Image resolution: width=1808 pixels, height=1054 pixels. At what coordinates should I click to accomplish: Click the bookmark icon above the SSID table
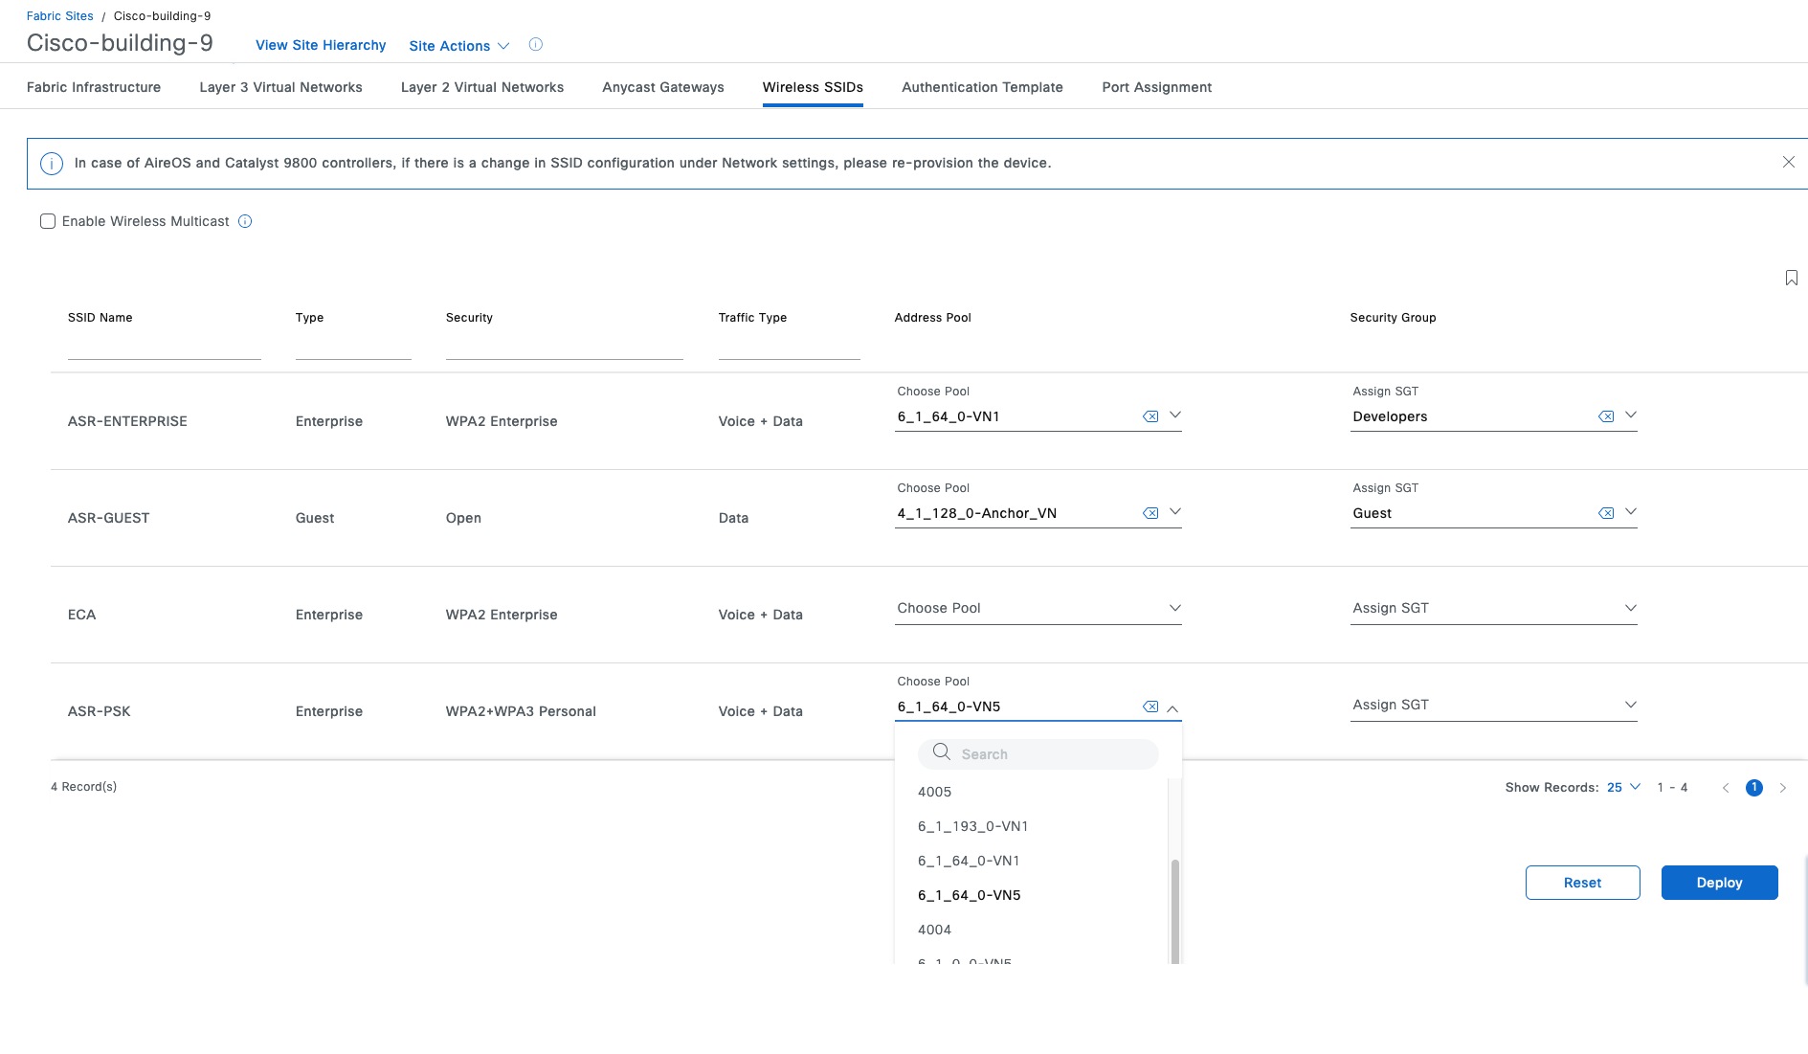click(x=1791, y=278)
